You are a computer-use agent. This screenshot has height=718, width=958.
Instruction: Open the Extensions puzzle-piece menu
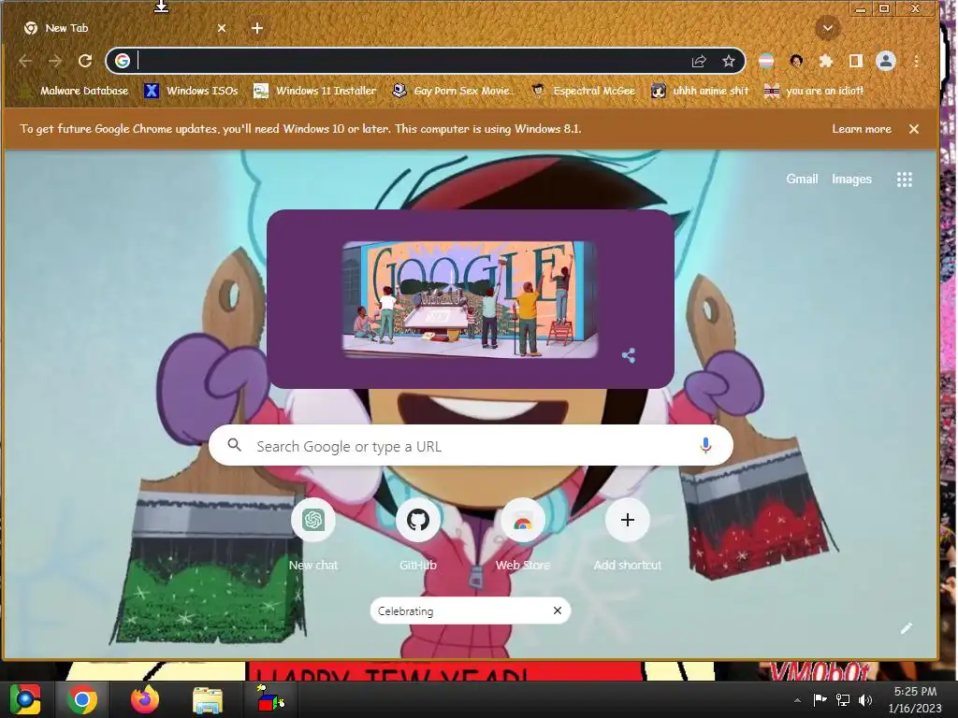tap(826, 61)
